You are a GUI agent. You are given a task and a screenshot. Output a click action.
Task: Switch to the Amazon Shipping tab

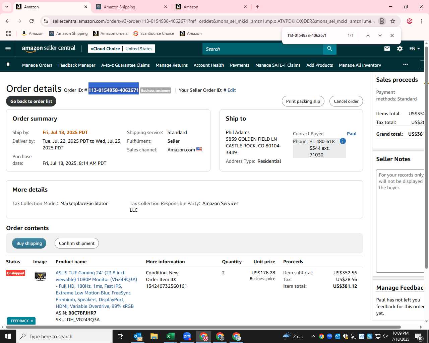pos(131,7)
